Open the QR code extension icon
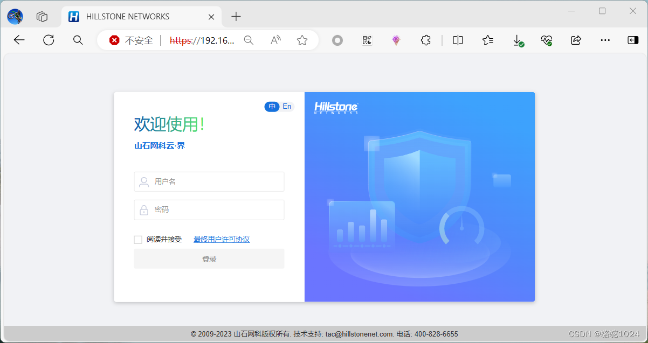This screenshot has height=343, width=648. [x=367, y=40]
